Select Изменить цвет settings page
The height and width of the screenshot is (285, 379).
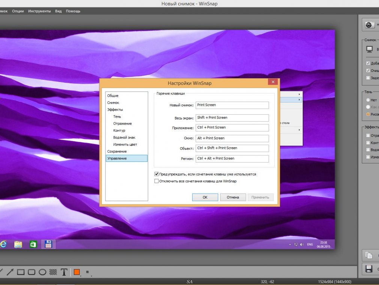click(x=125, y=145)
